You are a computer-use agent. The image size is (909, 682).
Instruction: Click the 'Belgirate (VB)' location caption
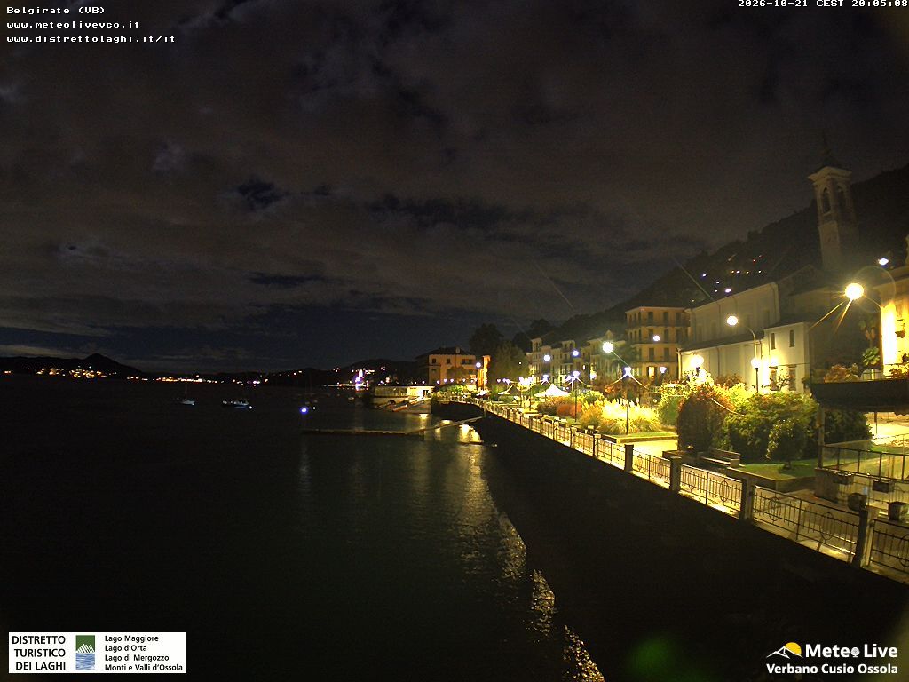click(56, 11)
